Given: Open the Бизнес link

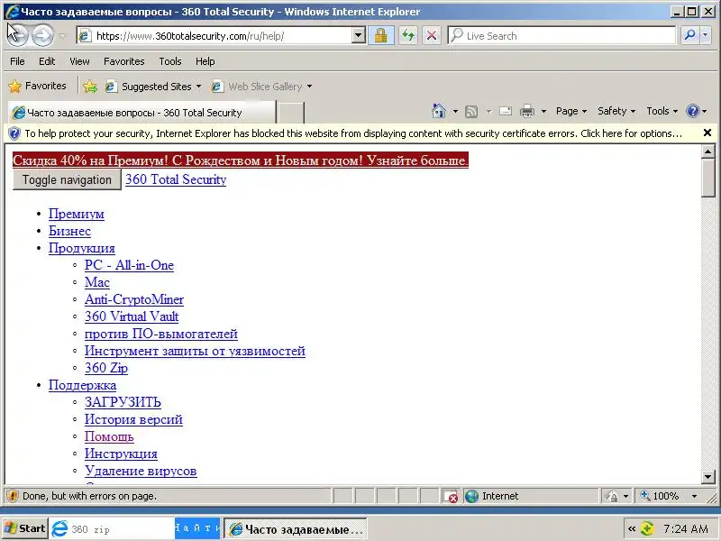Looking at the screenshot, I should tap(69, 231).
